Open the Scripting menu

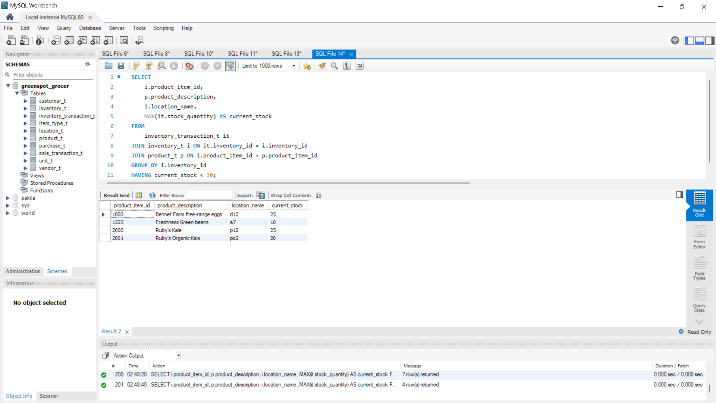pyautogui.click(x=163, y=28)
